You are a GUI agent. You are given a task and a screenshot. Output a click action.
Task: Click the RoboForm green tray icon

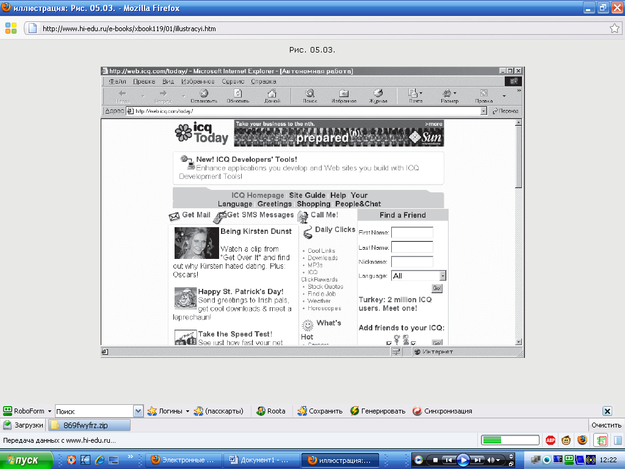point(569,459)
